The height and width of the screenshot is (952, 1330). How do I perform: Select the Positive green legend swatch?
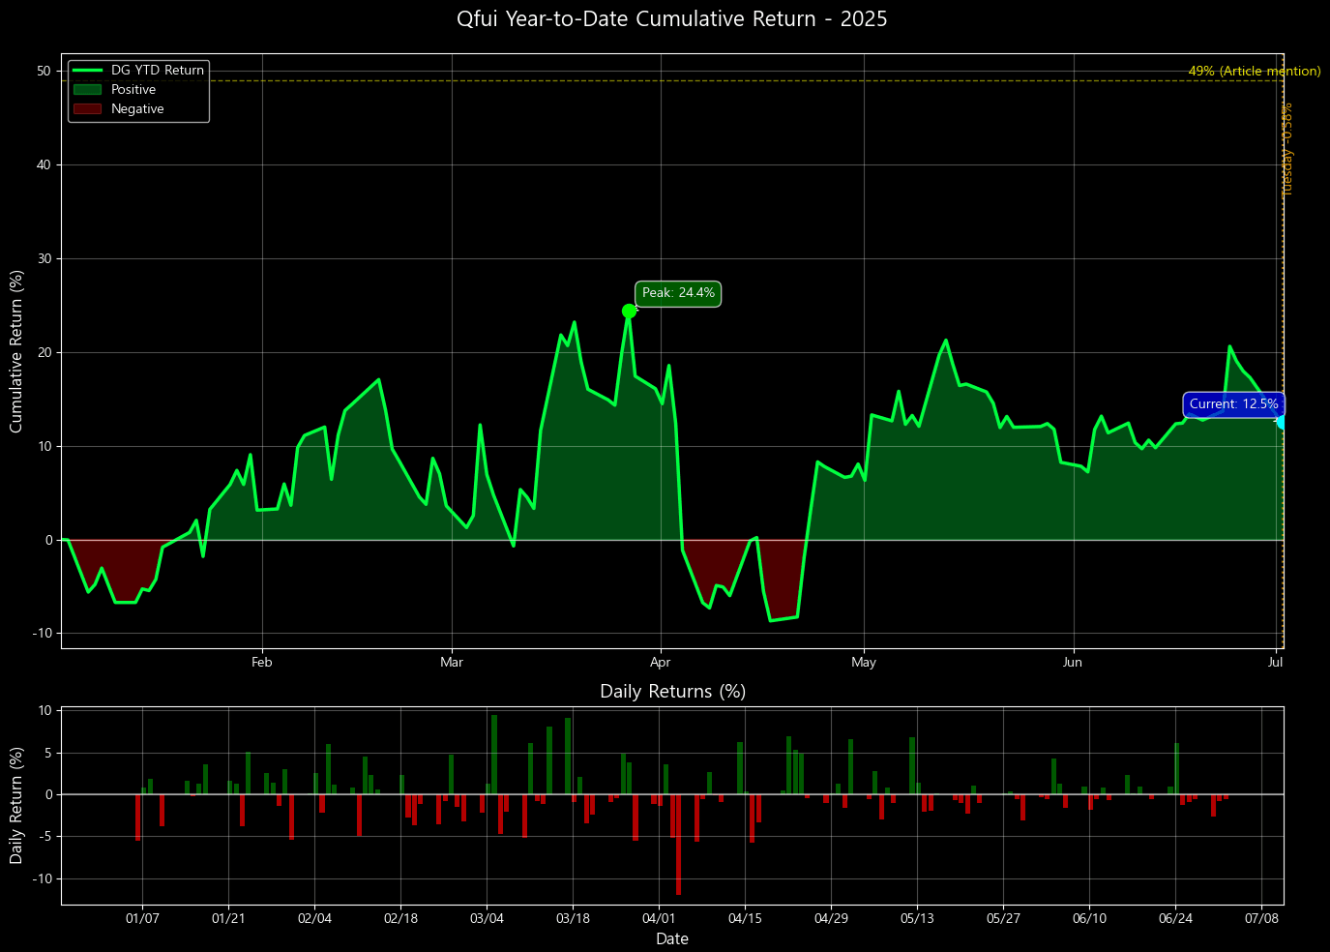pos(88,90)
